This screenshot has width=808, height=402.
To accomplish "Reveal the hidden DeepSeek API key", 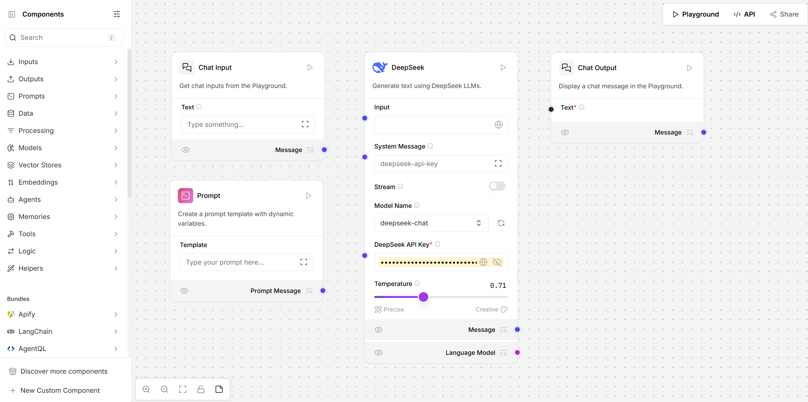I will (x=497, y=262).
